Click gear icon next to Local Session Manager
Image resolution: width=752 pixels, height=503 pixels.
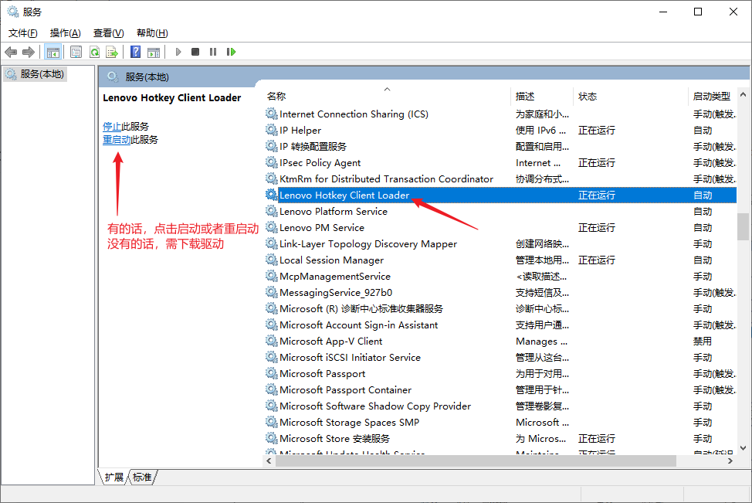pyautogui.click(x=272, y=260)
